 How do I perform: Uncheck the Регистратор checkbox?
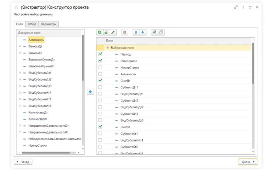100,60
